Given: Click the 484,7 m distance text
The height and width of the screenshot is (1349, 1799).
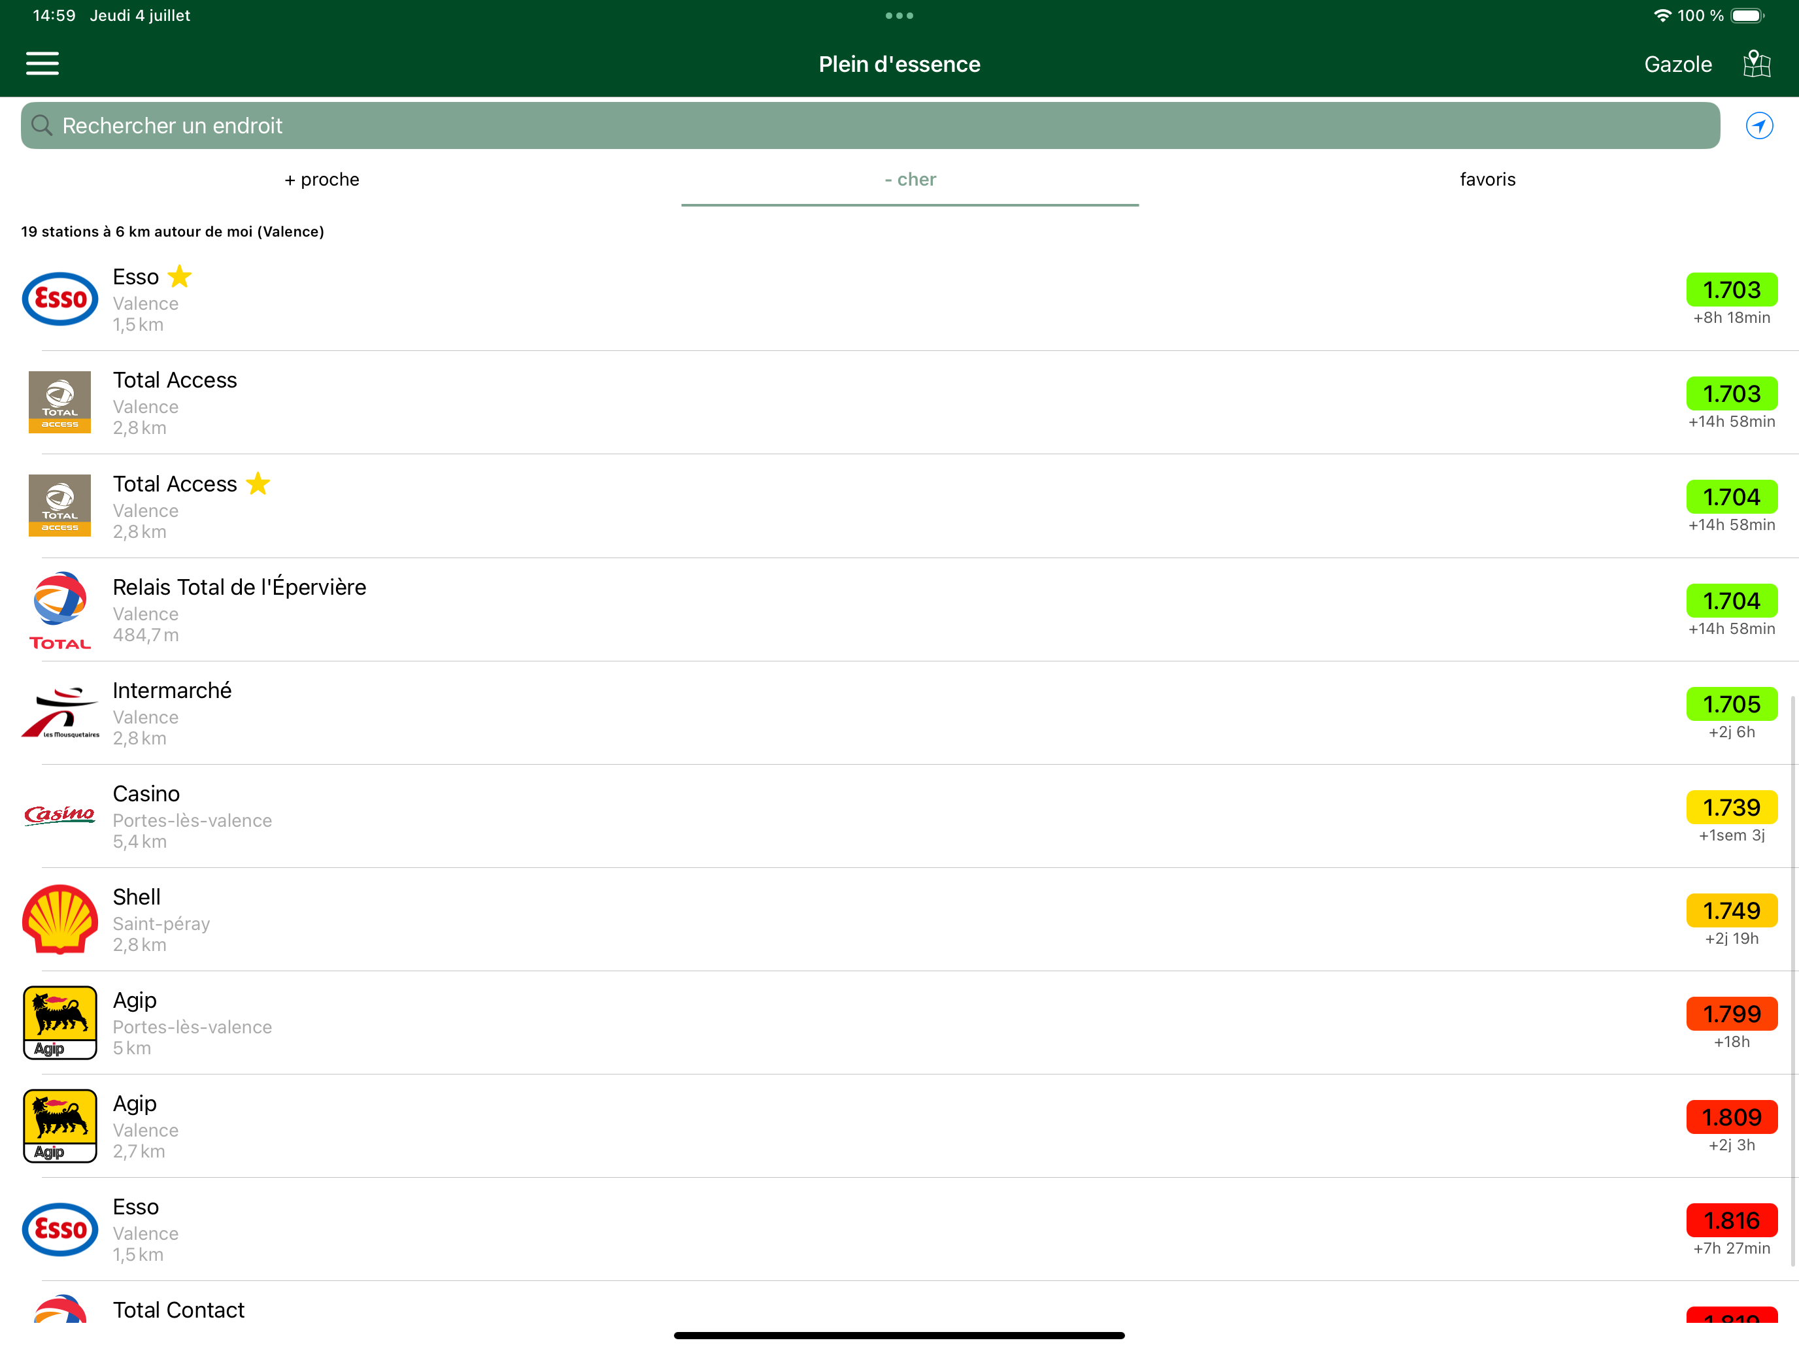Looking at the screenshot, I should 146,635.
